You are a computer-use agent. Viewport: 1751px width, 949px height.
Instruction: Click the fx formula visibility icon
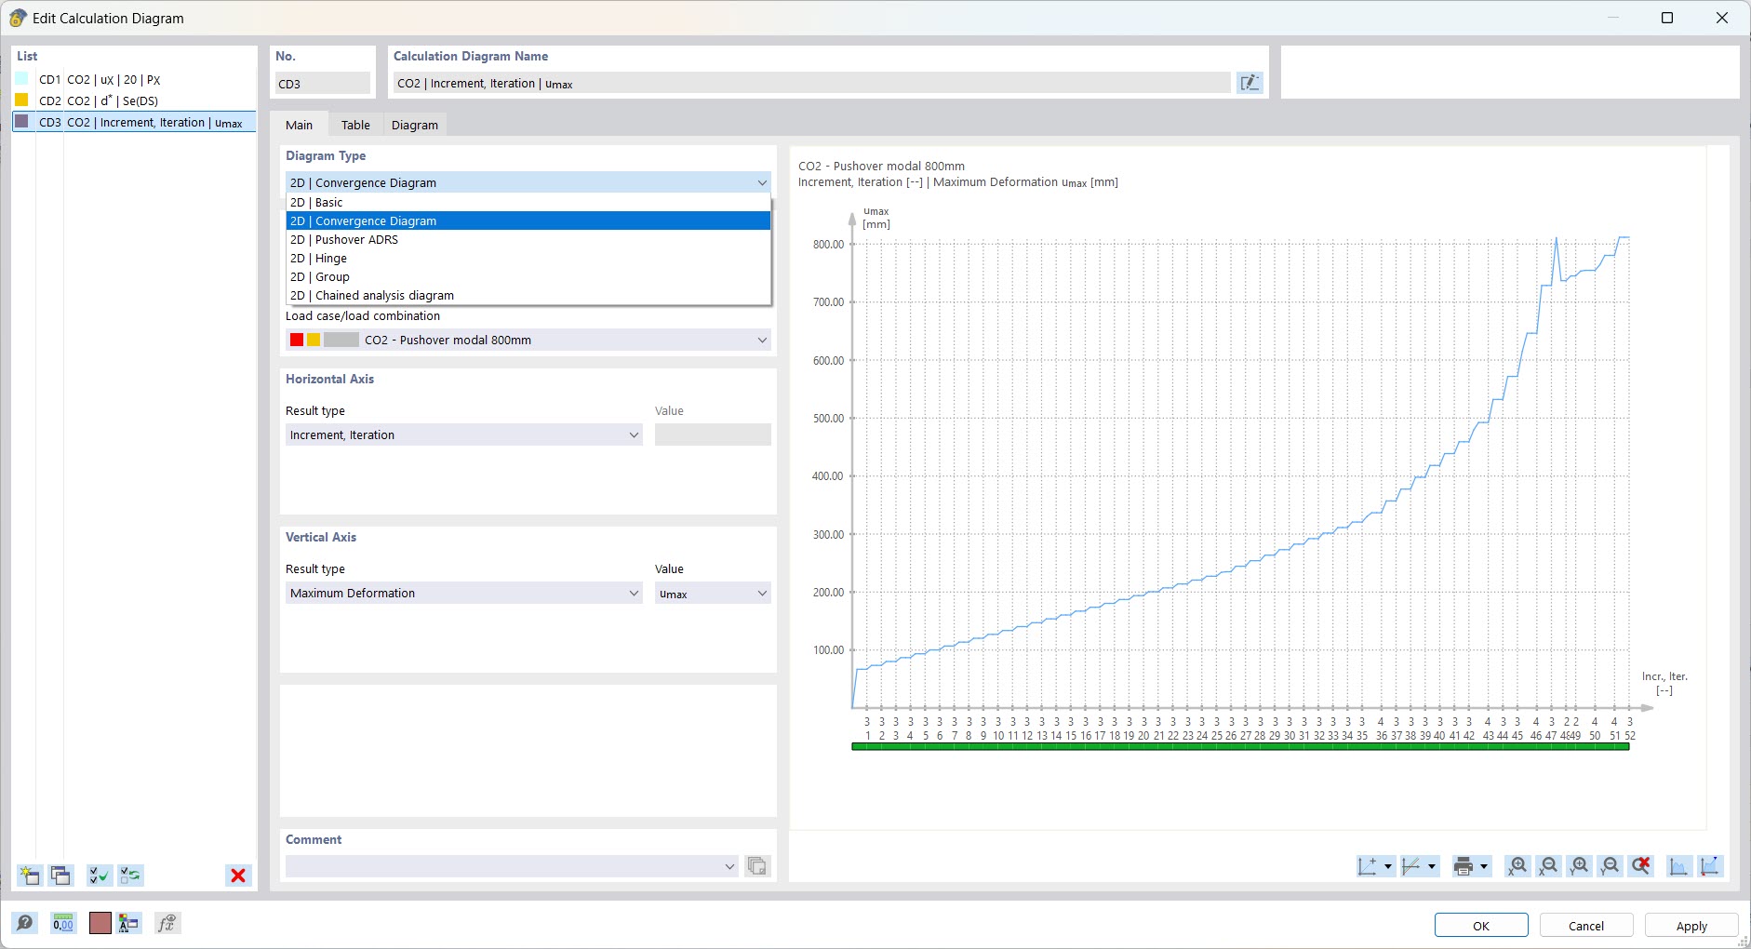point(167,923)
